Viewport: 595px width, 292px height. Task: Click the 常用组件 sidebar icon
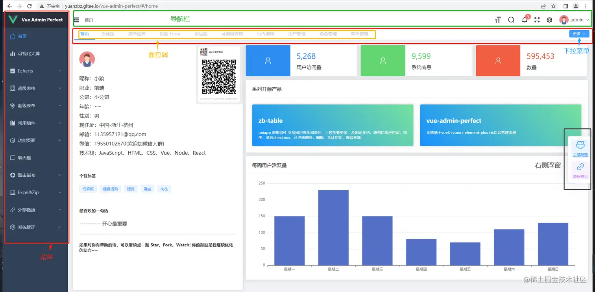tap(13, 123)
